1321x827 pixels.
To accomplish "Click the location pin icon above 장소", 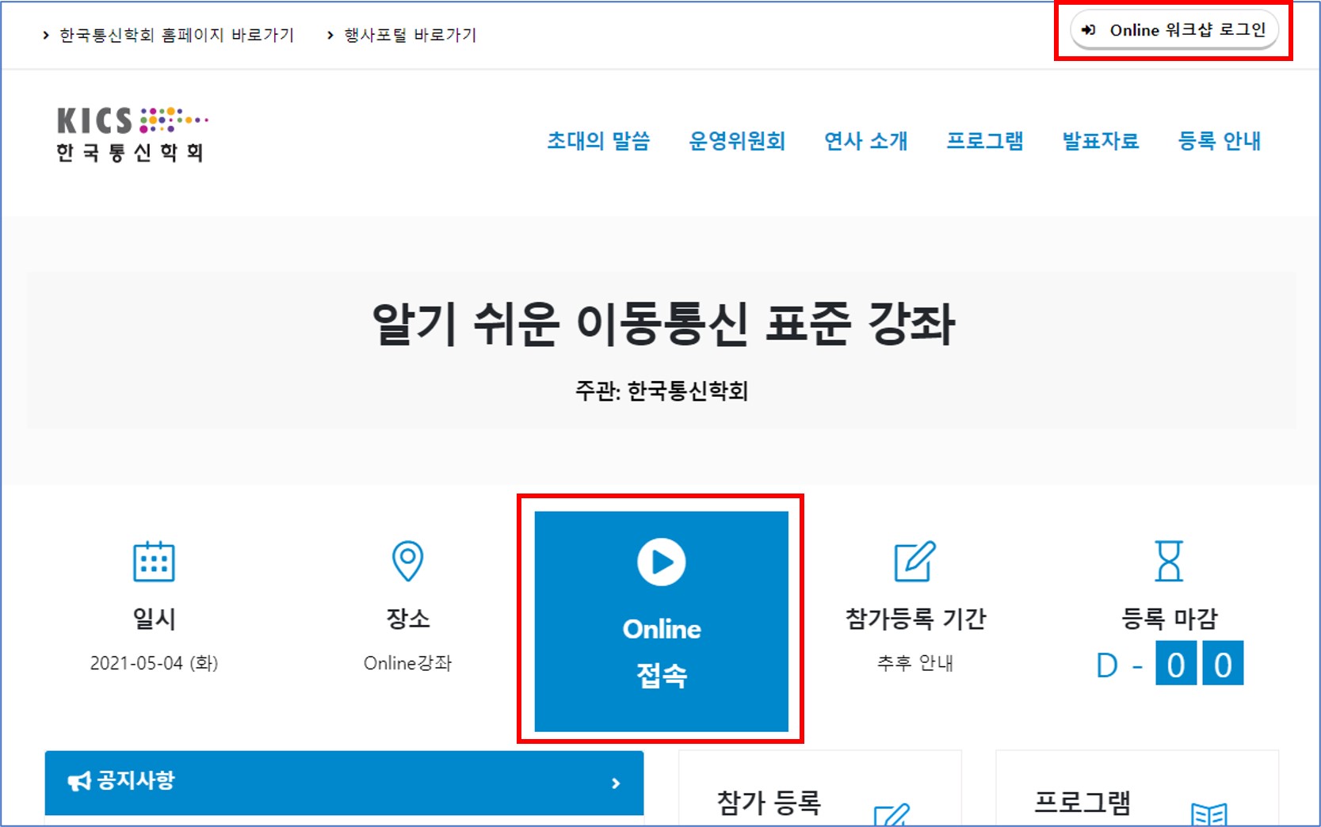I will point(407,561).
